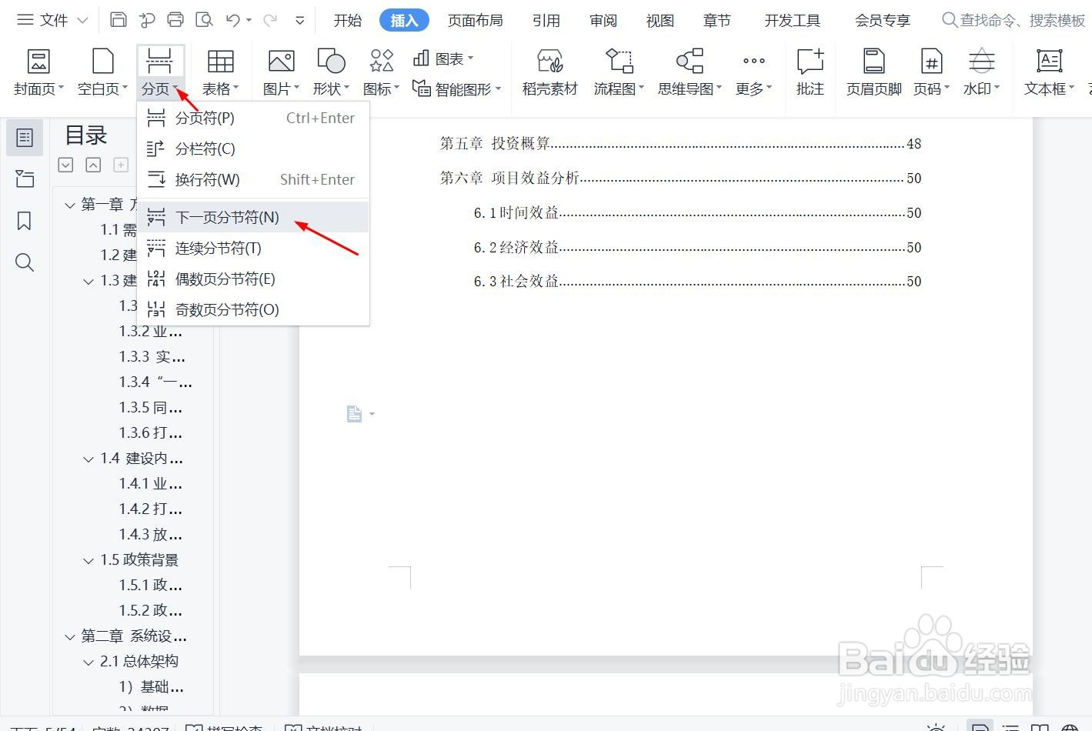Enable 护眼模式 eye protection in the status bar
Screen dimensions: 1092x731
coord(936,726)
